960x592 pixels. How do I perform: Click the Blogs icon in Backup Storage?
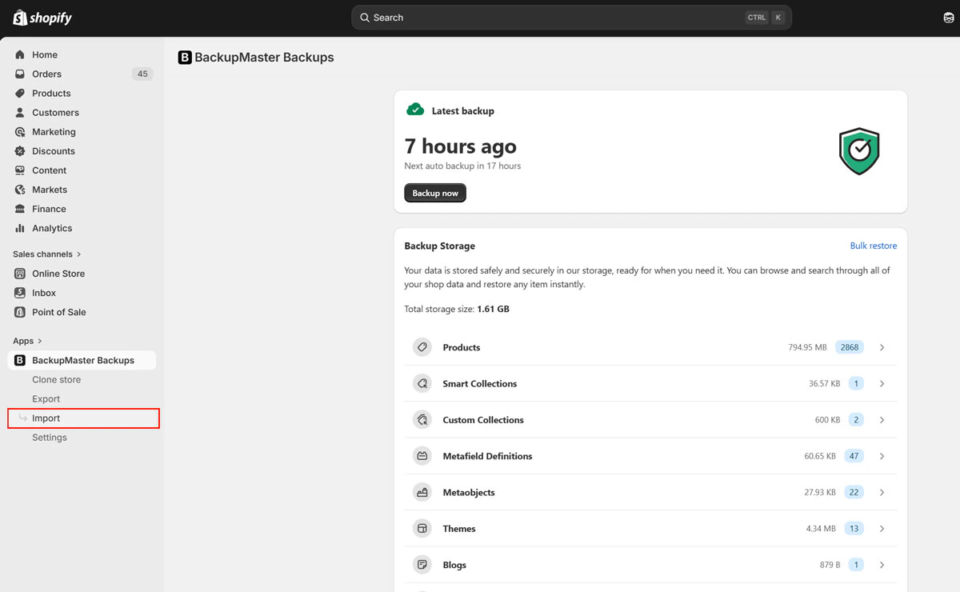(422, 564)
